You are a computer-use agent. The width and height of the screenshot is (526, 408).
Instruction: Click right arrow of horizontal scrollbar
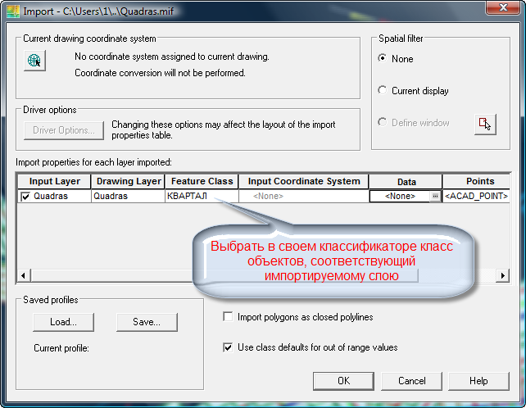tap(502, 276)
